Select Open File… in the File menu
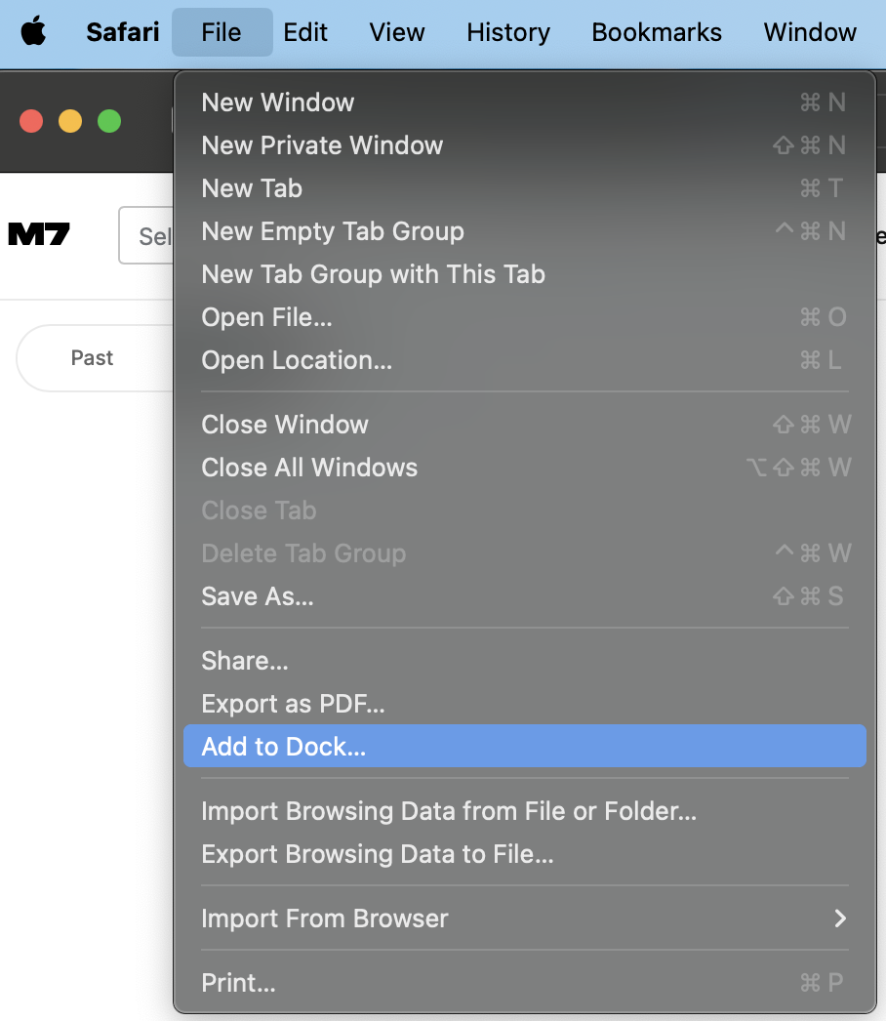This screenshot has height=1021, width=886. coord(266,317)
